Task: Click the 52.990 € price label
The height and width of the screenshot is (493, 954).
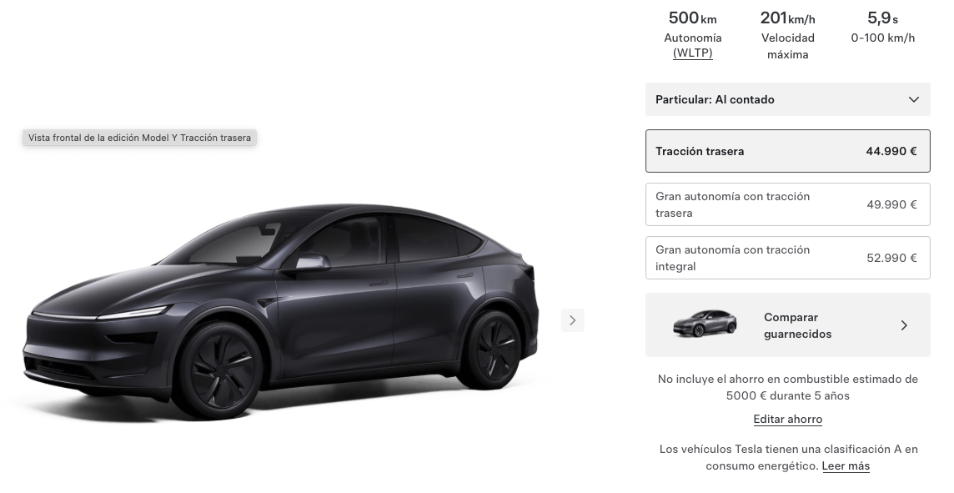Action: click(x=892, y=258)
